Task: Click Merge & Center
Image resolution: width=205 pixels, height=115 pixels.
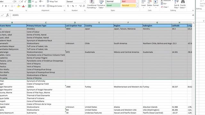Action: [55, 6]
